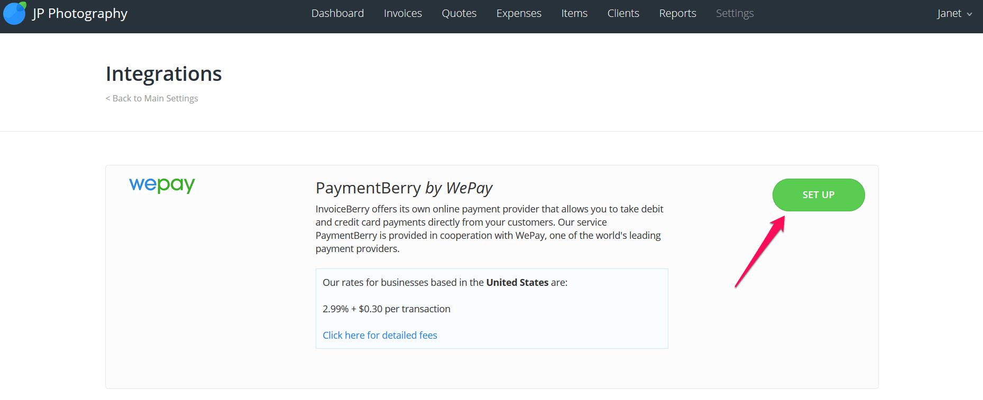Click 'Back to Main Settings' link

click(152, 98)
